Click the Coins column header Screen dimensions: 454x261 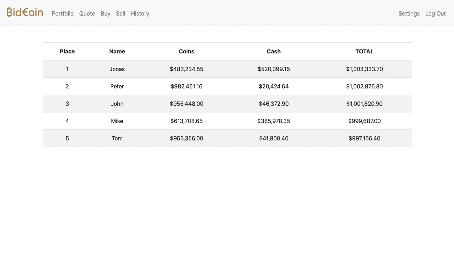[x=186, y=51]
